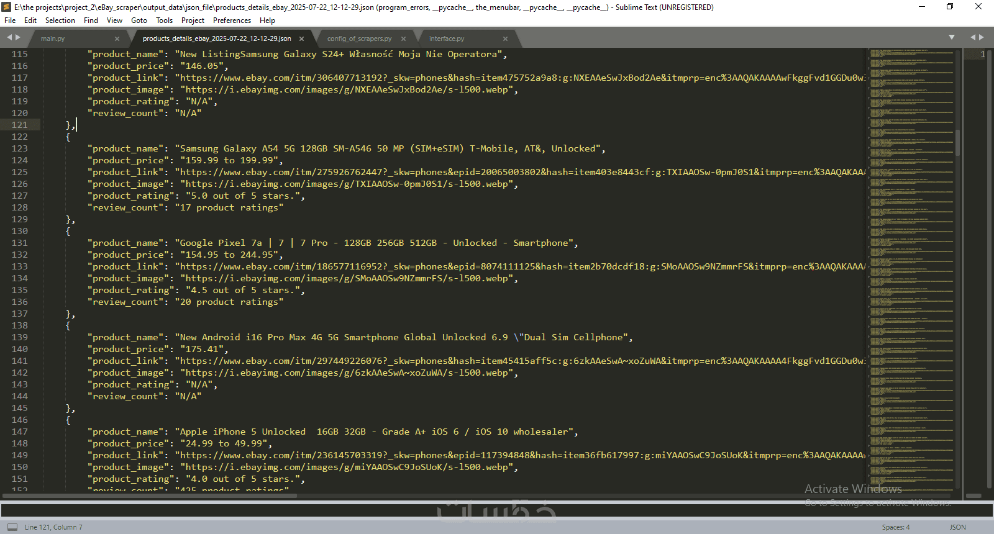Click the right pane horizontal scrollbar
The height and width of the screenshot is (534, 994).
973,496
